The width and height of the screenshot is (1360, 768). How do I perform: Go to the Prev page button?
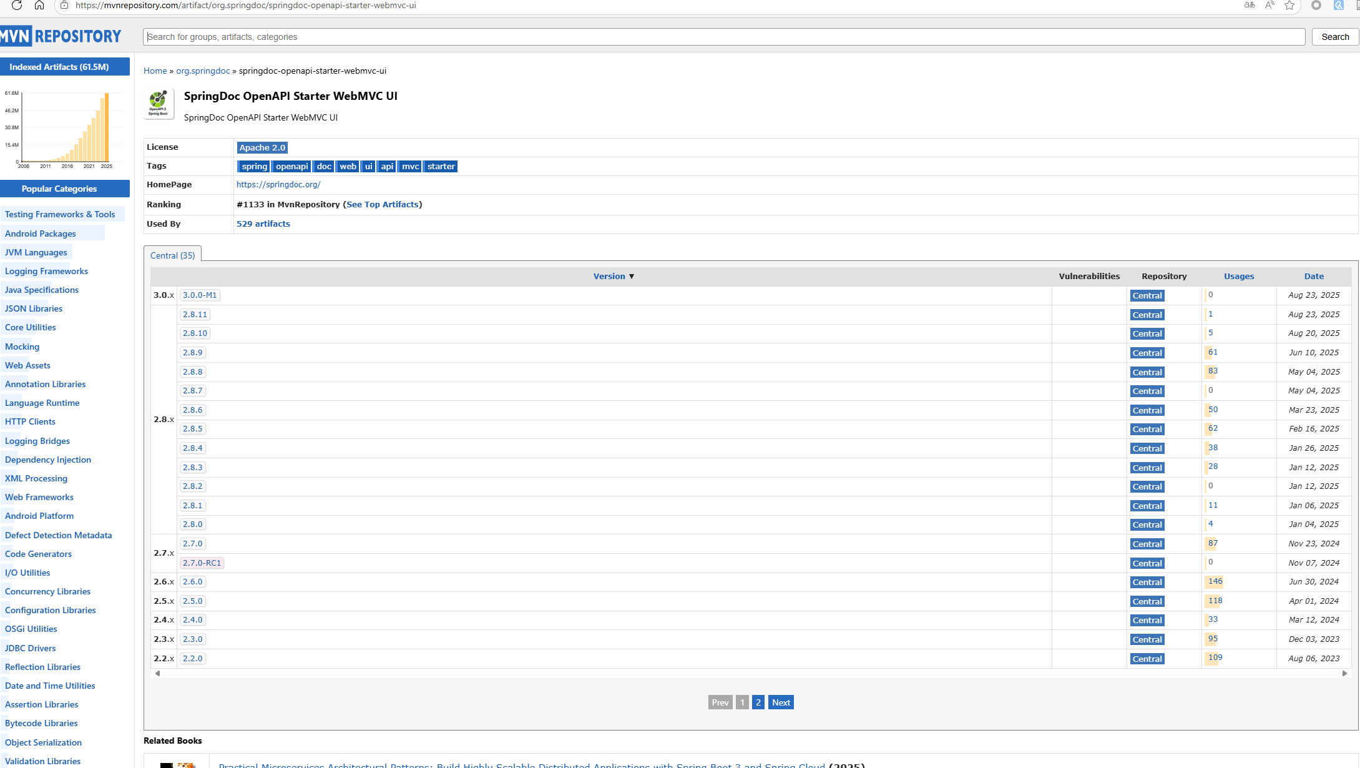720,702
